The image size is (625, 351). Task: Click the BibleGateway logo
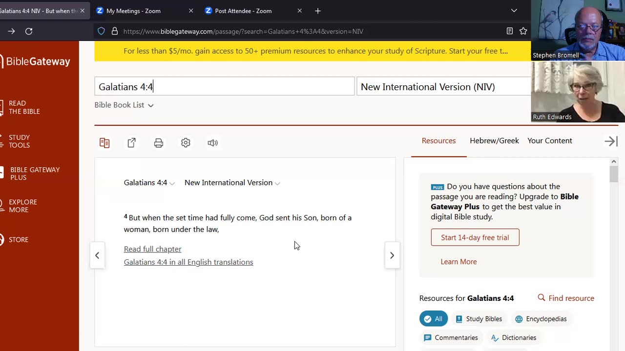pyautogui.click(x=36, y=61)
